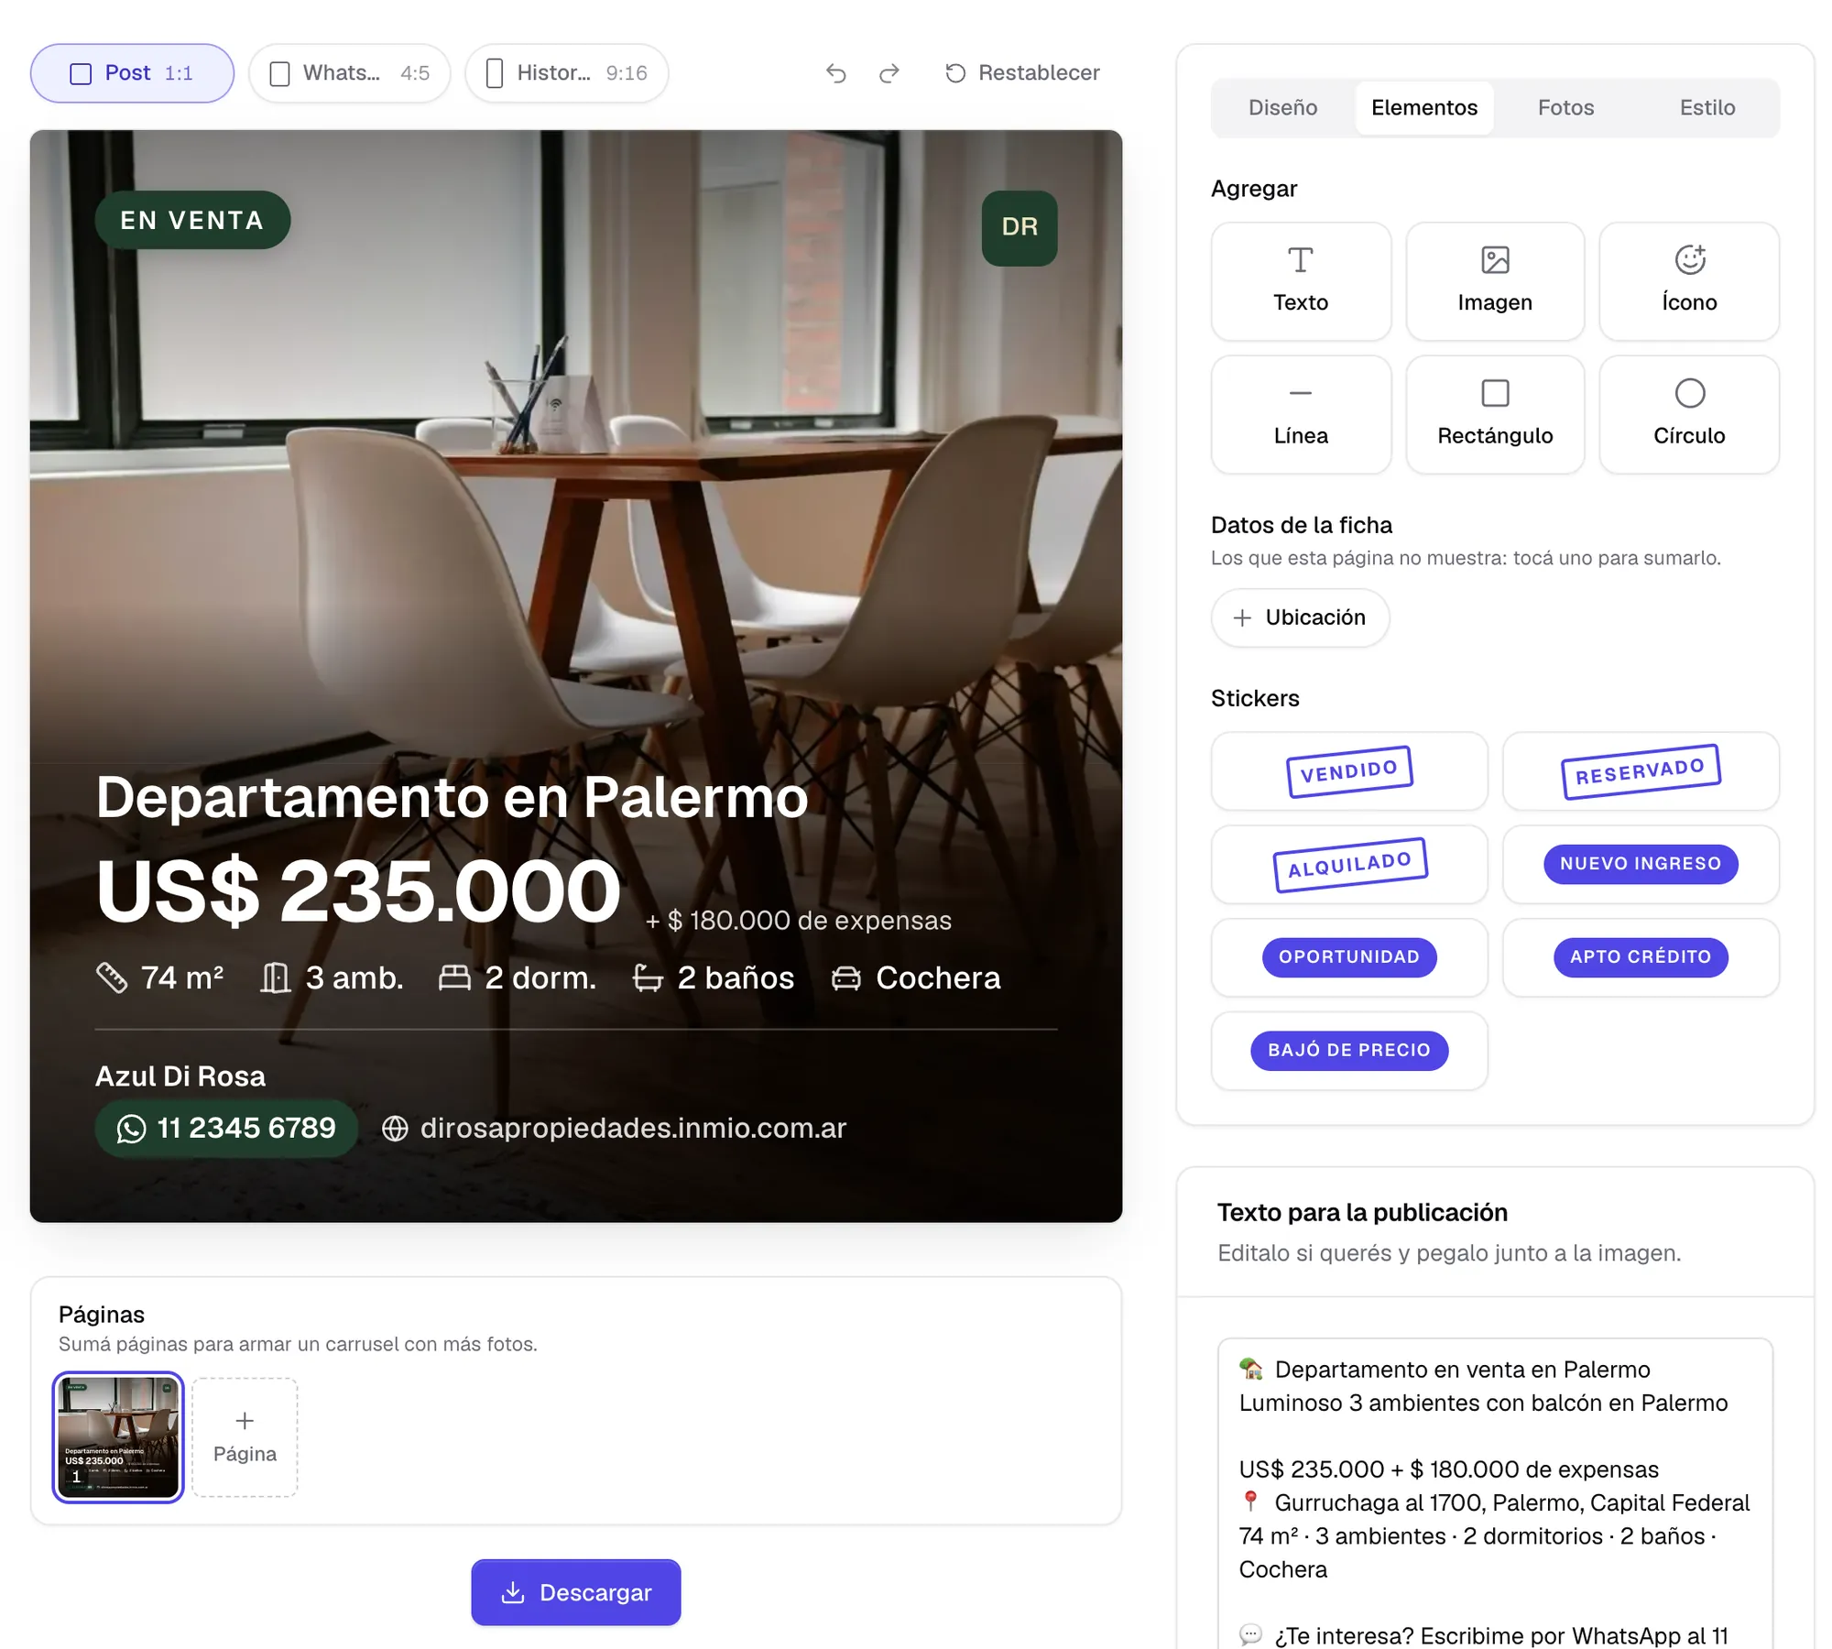Insert a Rectángulo shape
Image resolution: width=1832 pixels, height=1649 pixels.
click(x=1495, y=415)
